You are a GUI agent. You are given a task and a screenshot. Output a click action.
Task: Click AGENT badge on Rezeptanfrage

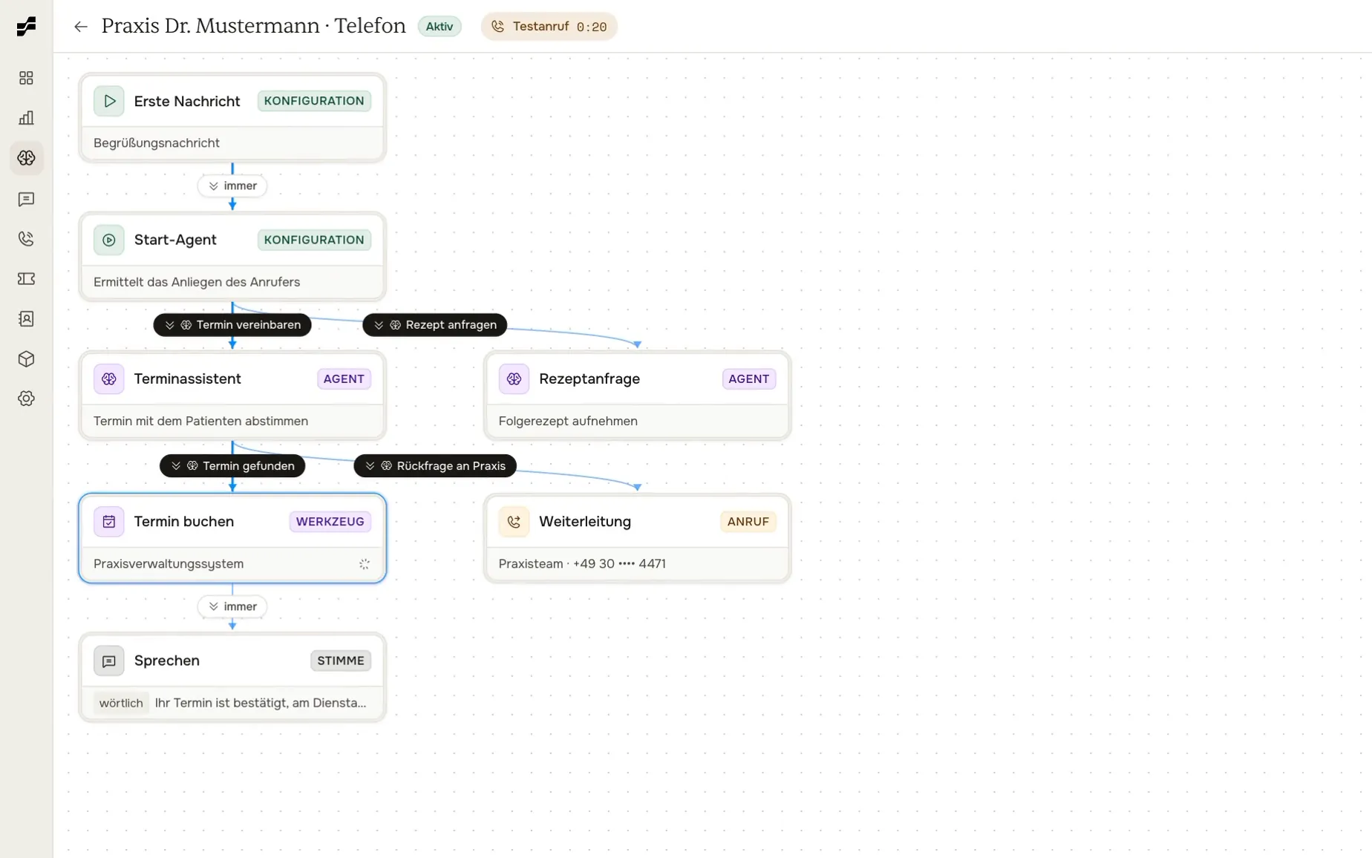[749, 379]
